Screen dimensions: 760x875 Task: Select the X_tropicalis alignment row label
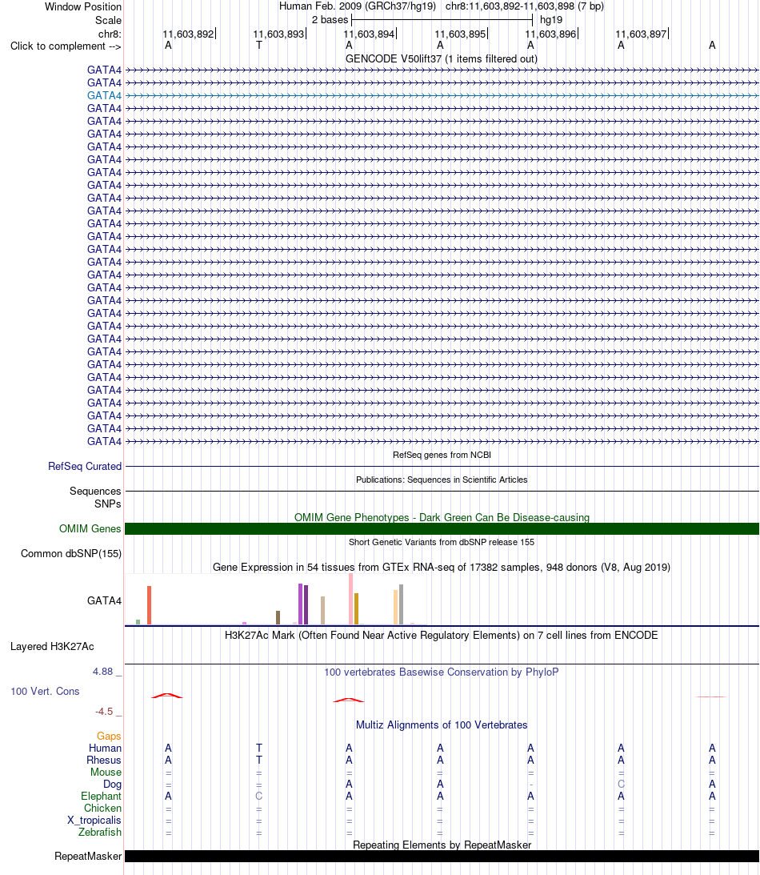pyautogui.click(x=94, y=820)
